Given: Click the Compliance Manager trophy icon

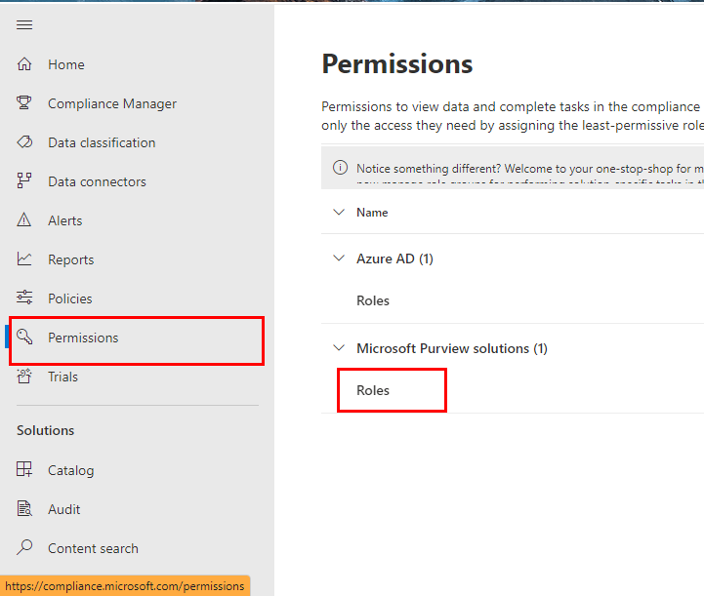Looking at the screenshot, I should [x=24, y=103].
